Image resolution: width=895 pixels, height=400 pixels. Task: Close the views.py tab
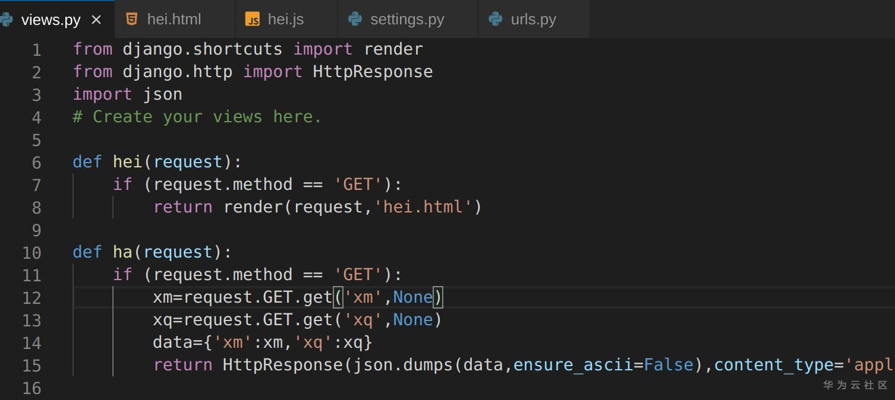pos(96,20)
